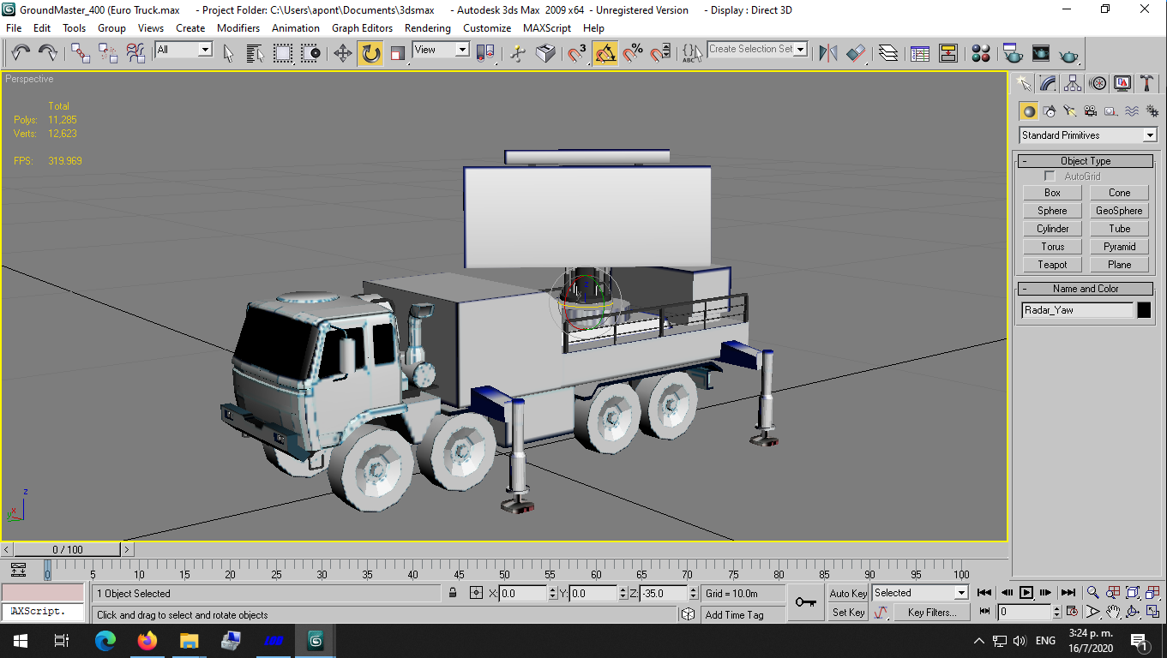The height and width of the screenshot is (658, 1167).
Task: Open the Material Editor icon
Action: coord(982,53)
